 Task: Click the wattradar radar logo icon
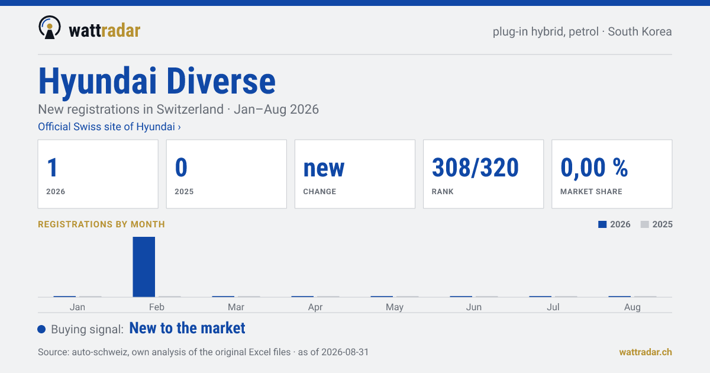point(50,27)
